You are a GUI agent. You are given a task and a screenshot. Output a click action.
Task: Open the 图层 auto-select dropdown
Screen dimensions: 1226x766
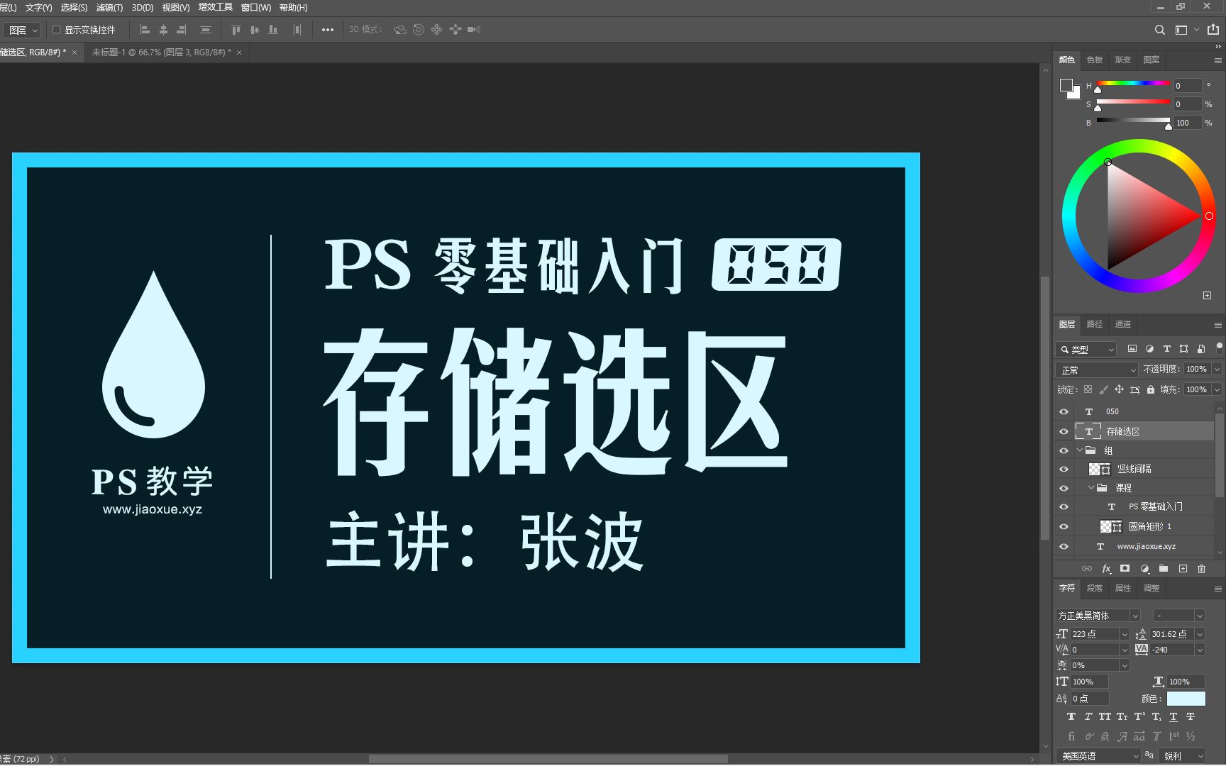click(x=22, y=30)
